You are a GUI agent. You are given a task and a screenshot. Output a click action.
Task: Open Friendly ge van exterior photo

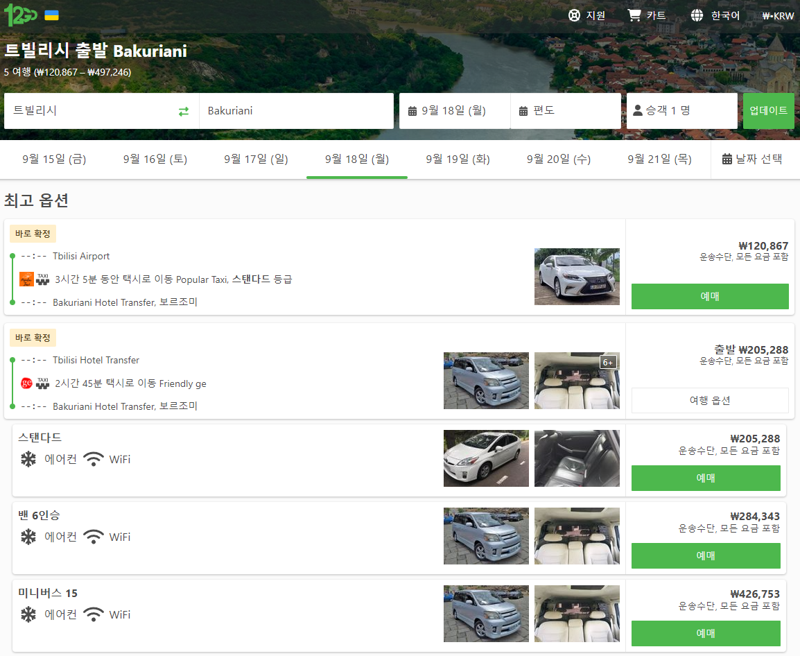486,381
